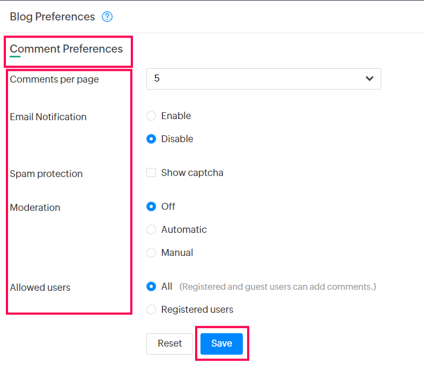This screenshot has height=367, width=424.
Task: Click the Reset button
Action: tap(169, 343)
